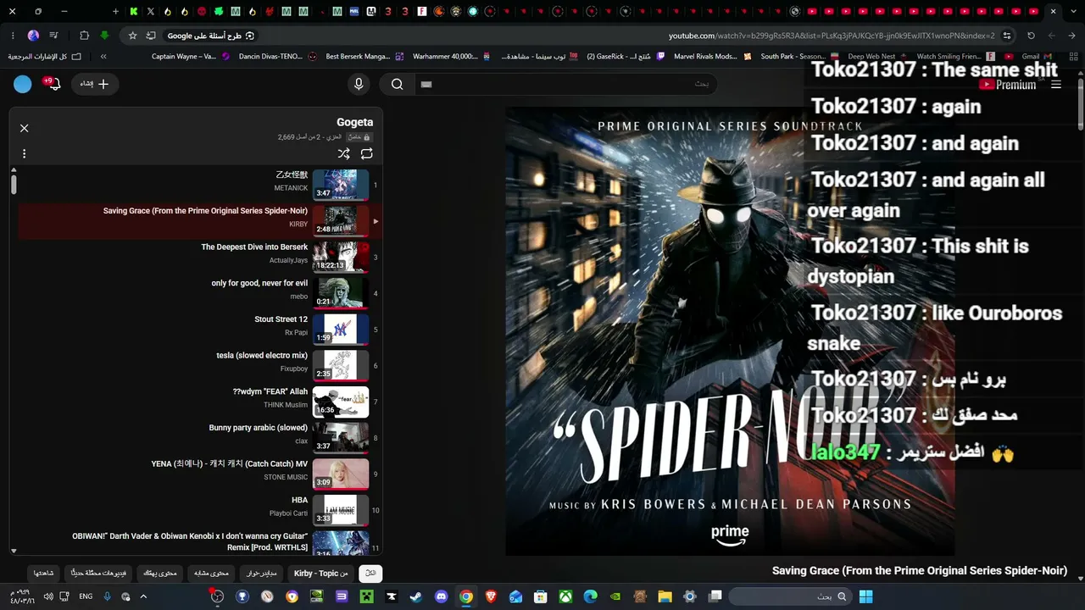Bookmark this page with the star icon
This screenshot has height=610, width=1085.
(x=132, y=36)
